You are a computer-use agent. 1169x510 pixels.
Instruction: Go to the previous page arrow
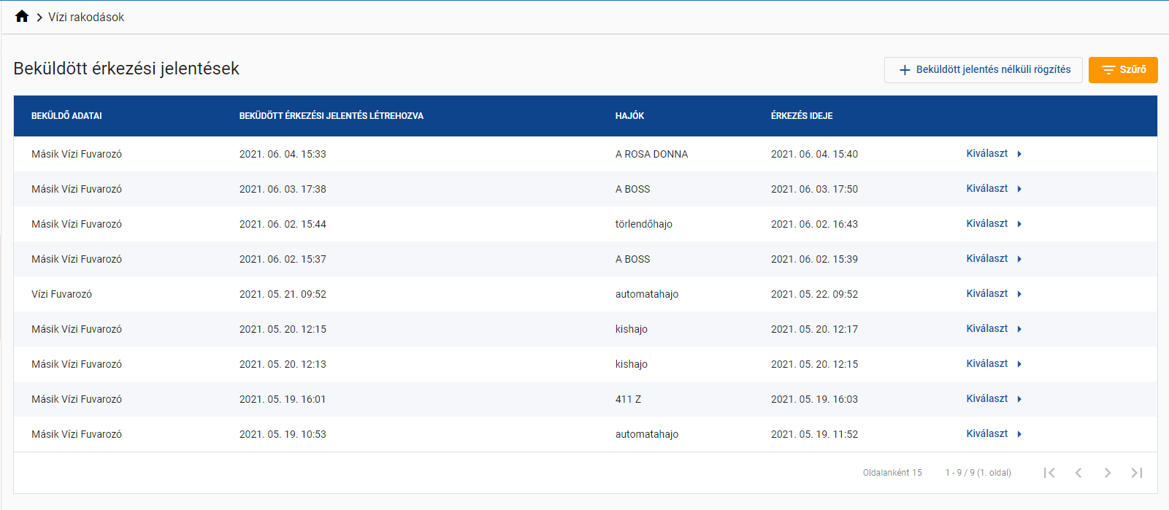click(x=1078, y=473)
